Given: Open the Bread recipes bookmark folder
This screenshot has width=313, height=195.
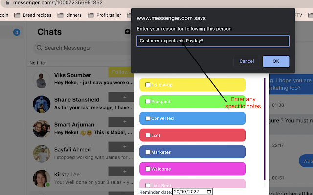Looking at the screenshot, I should (33, 15).
